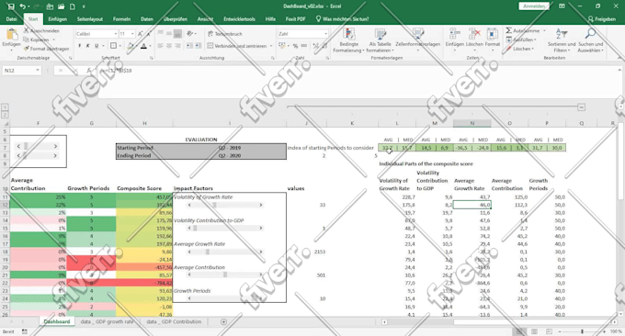Click the Paste (Einfügen) clipboard icon

point(12,35)
